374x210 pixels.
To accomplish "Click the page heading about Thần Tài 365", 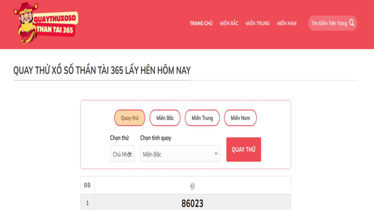I will pos(102,71).
